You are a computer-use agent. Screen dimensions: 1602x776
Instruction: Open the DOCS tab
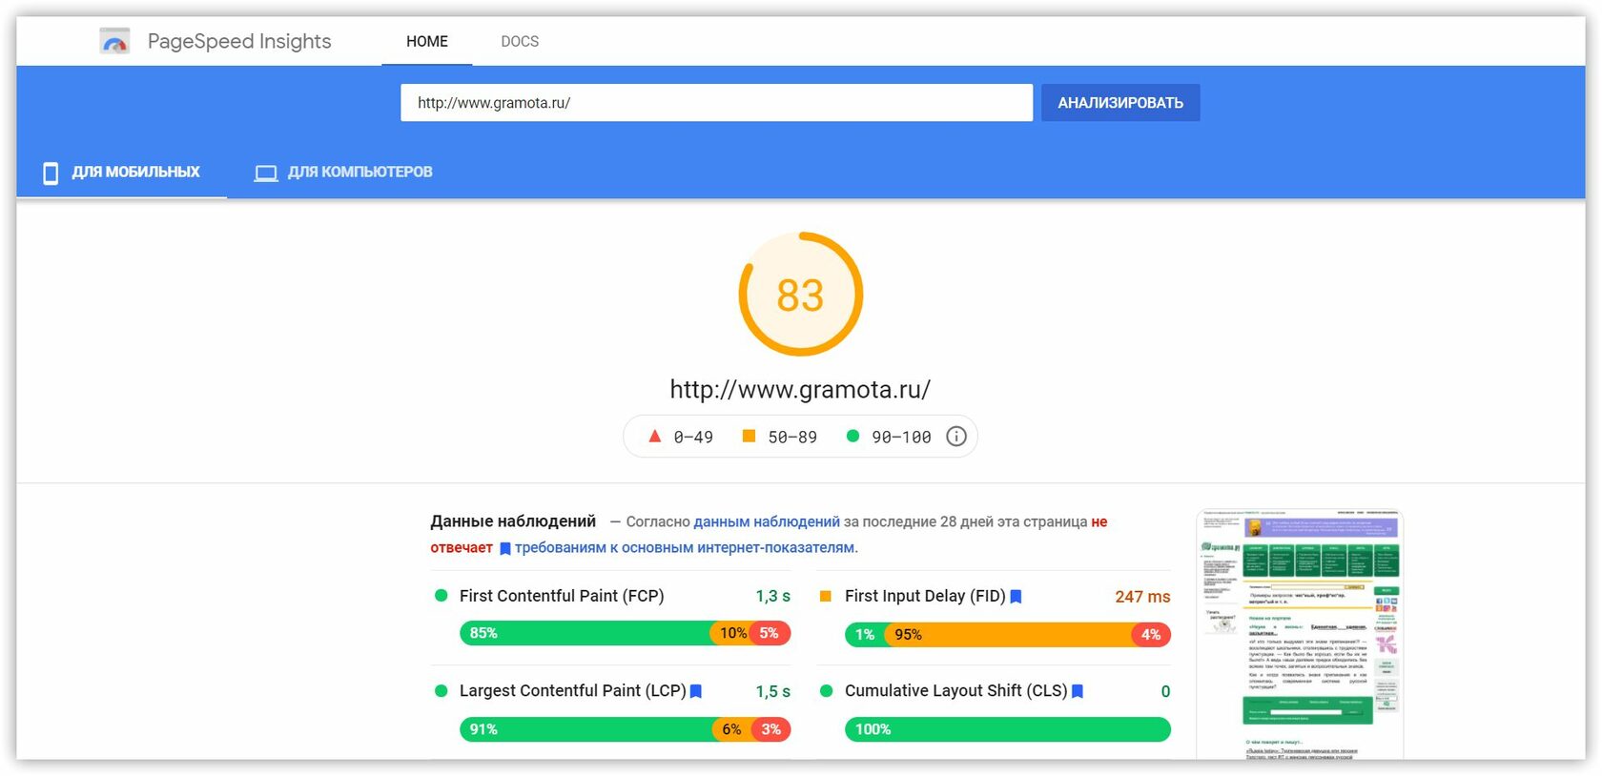coord(520,41)
